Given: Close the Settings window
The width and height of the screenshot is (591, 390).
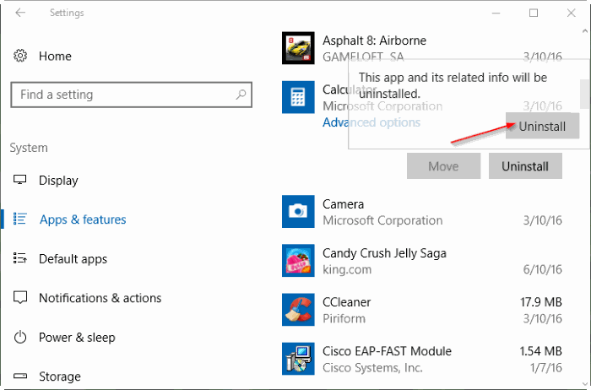Looking at the screenshot, I should point(571,14).
